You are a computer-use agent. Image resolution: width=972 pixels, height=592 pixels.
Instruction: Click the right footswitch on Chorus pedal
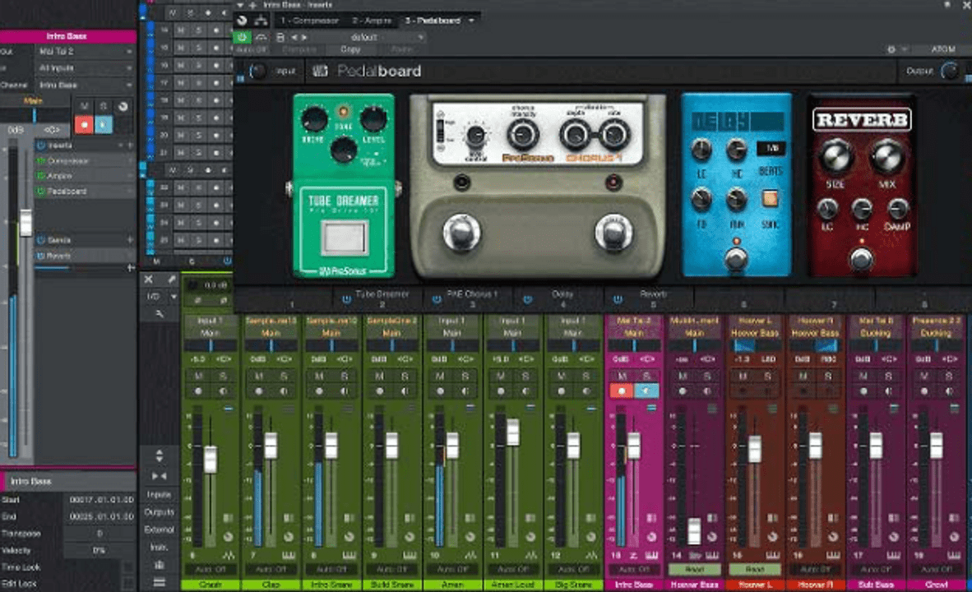(613, 233)
